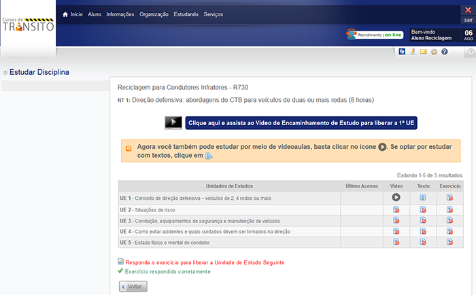Click the 'Exibindo 1-5 de 5 resultados' text
Image resolution: width=476 pixels, height=295 pixels.
[x=430, y=175]
